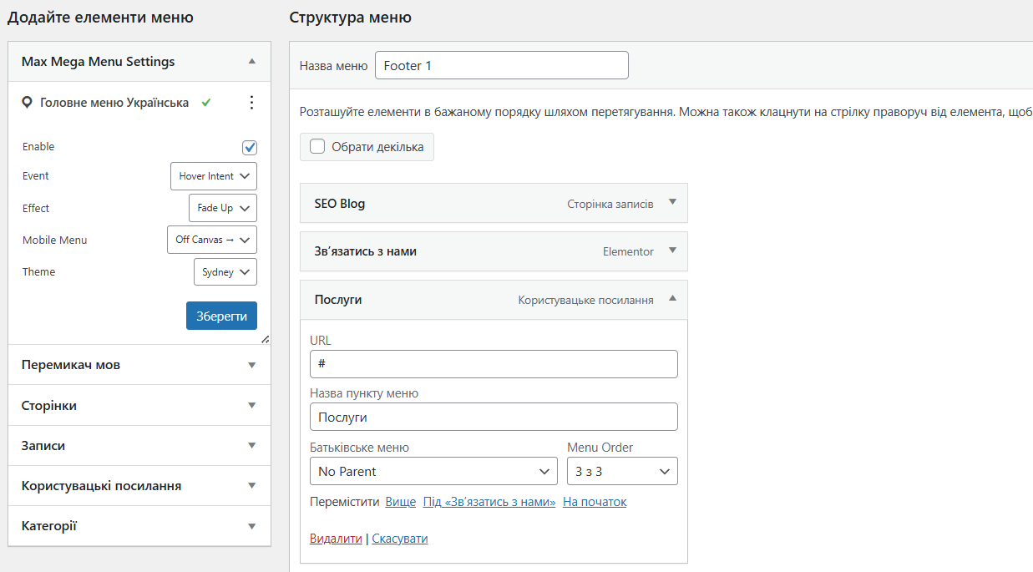Viewport: 1033px width, 572px height.
Task: Open the Effect dropdown showing Fade Up
Action: (x=223, y=208)
